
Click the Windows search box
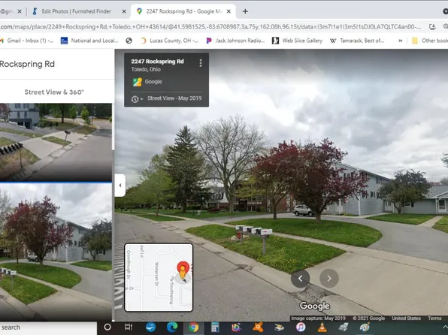click(x=48, y=327)
